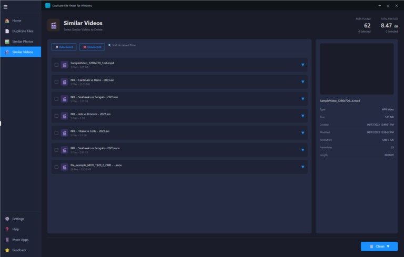This screenshot has width=404, height=257.
Task: Click the video preview thumbnail area
Action: tap(357, 69)
